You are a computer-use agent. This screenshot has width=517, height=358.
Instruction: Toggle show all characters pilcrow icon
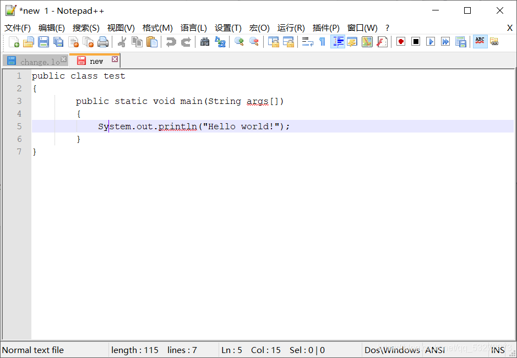tap(322, 42)
